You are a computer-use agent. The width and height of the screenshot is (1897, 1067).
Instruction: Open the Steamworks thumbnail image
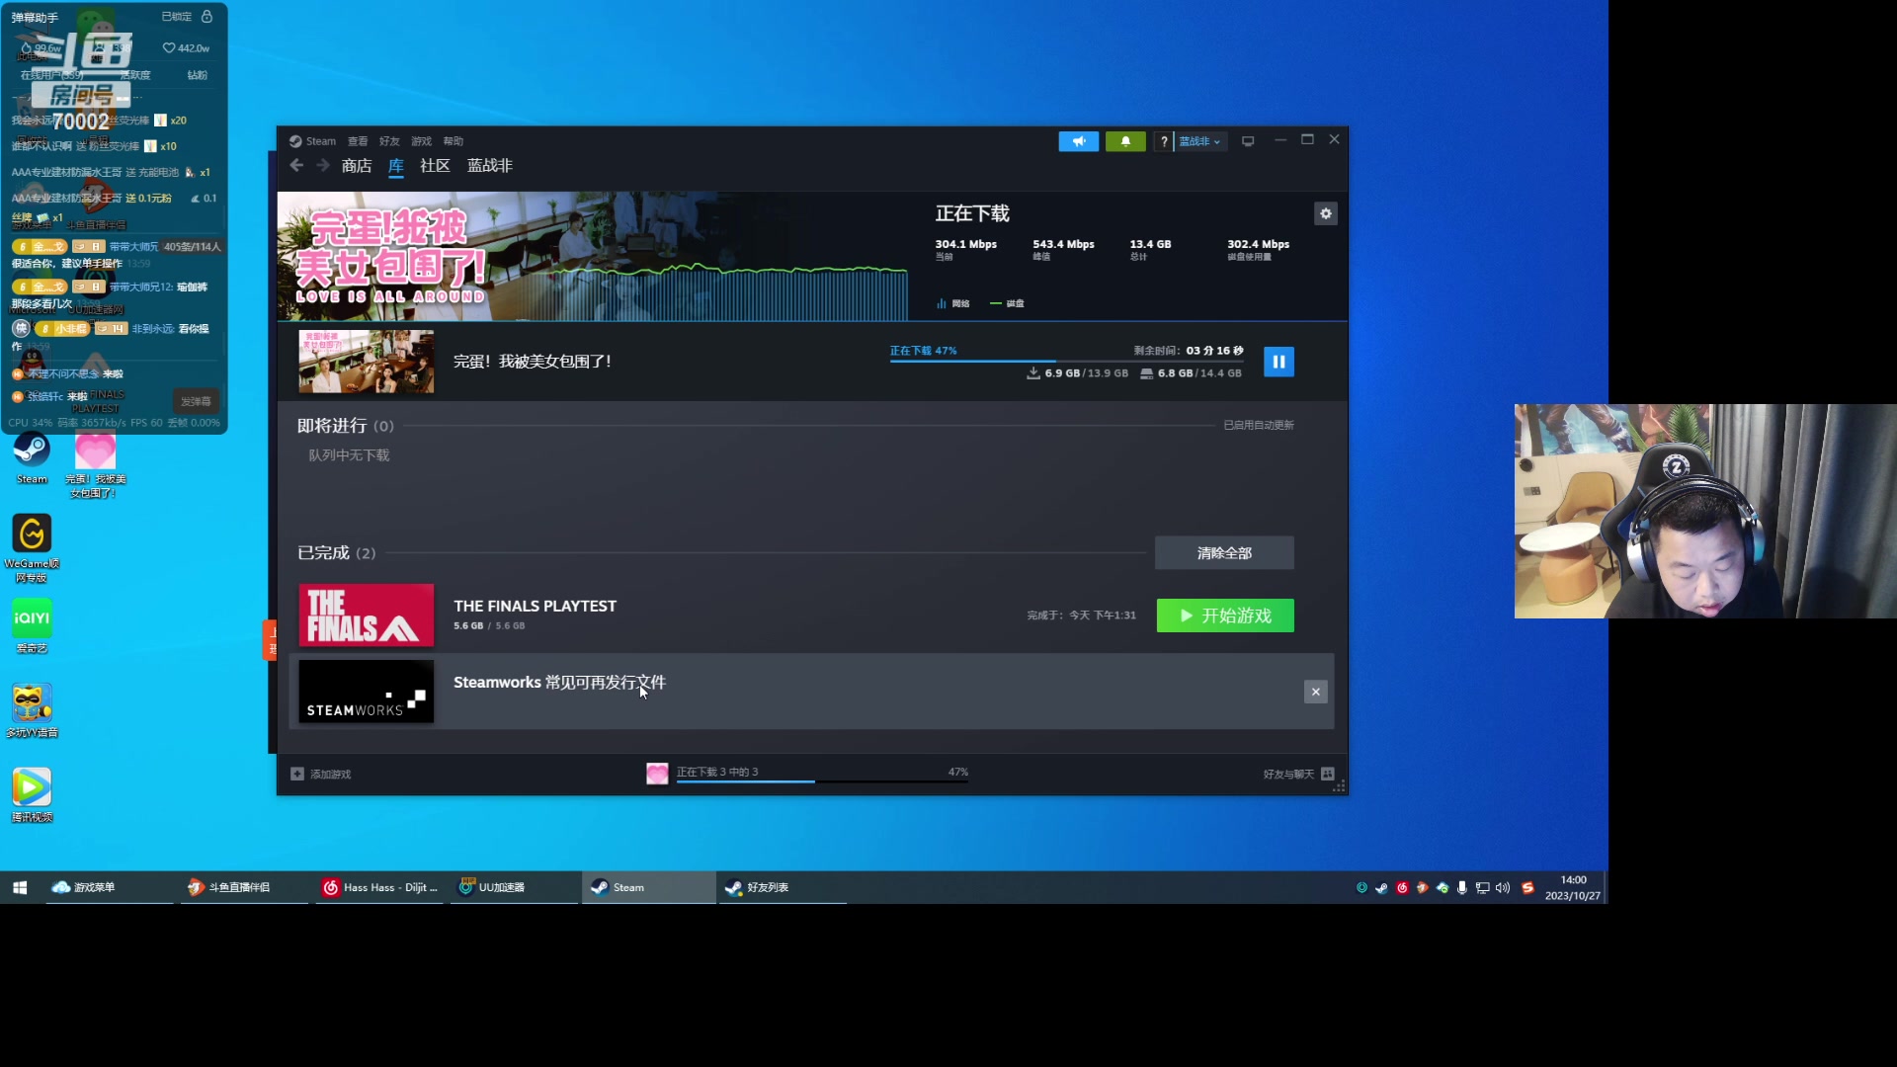click(x=367, y=692)
